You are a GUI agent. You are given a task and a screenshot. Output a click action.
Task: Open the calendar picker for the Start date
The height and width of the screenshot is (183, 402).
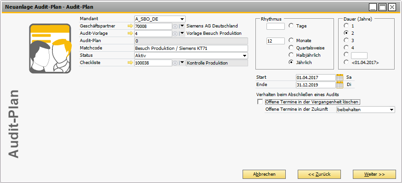[340, 77]
